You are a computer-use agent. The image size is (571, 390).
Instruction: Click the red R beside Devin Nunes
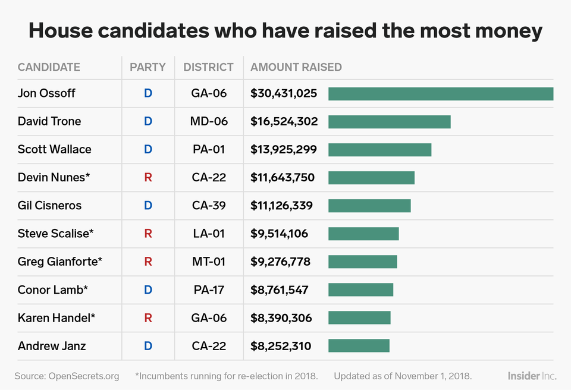(148, 178)
